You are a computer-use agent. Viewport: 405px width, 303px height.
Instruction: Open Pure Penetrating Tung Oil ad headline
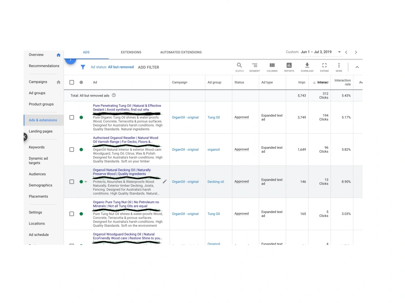(x=127, y=108)
